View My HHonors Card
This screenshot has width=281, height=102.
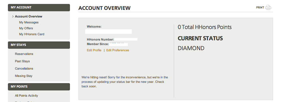coord(32,34)
